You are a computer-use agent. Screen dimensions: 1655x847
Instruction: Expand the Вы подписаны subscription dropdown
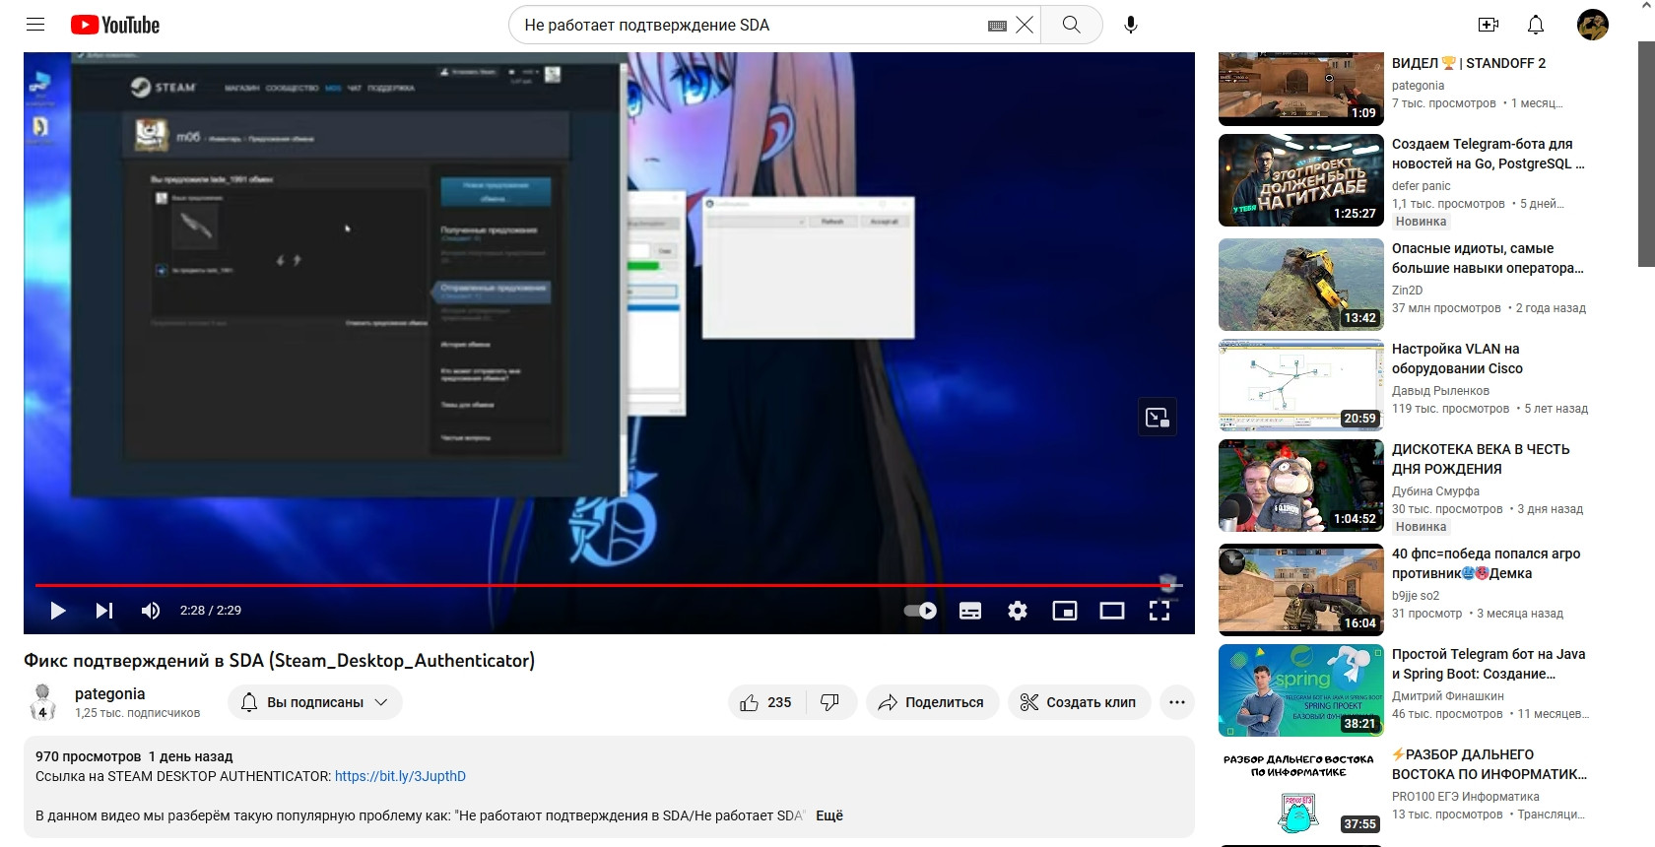coord(315,702)
